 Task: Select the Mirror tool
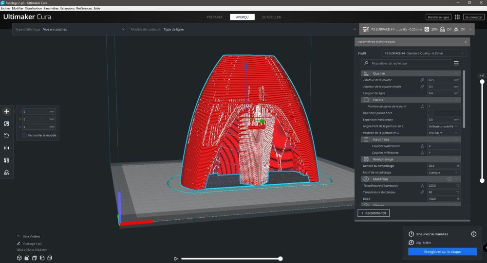[x=6, y=148]
